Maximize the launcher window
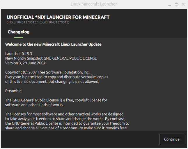The height and width of the screenshot is (149, 188). pos(176,5)
